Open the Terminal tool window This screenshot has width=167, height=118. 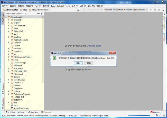click(x=46, y=112)
